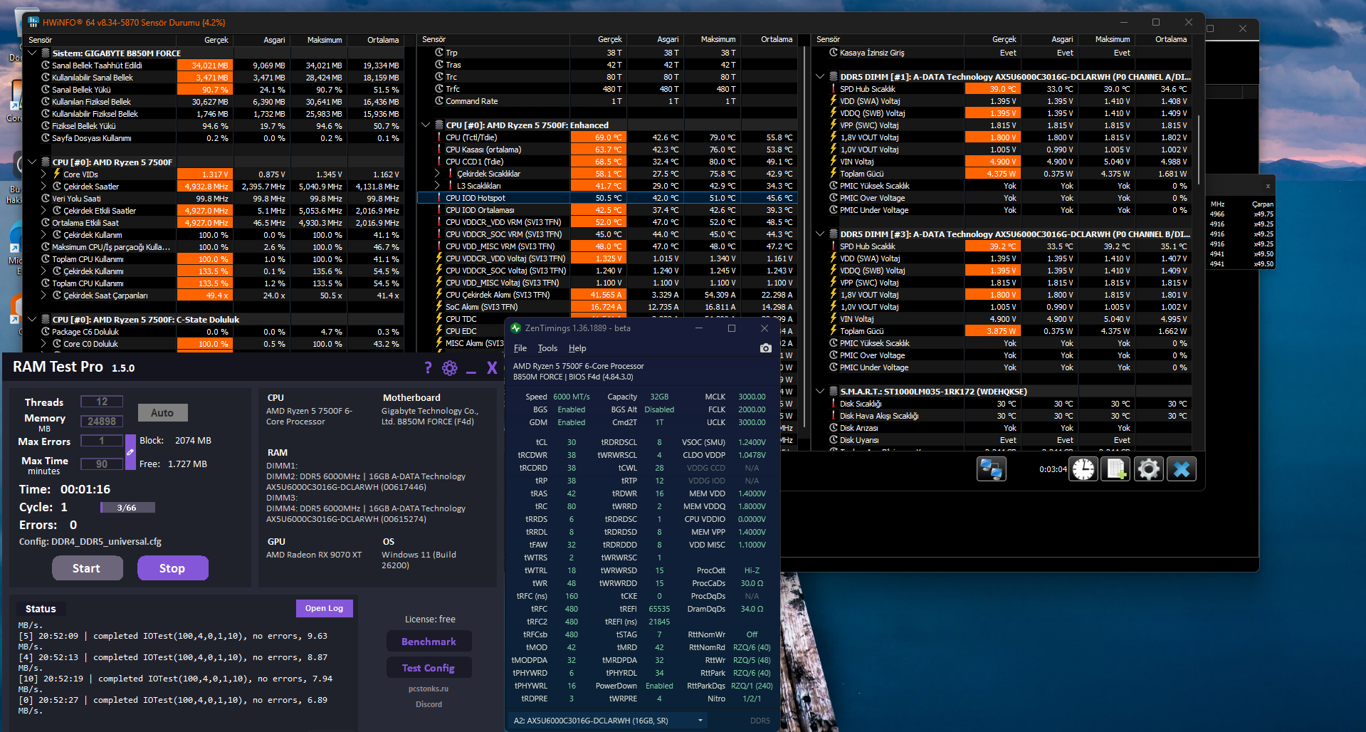The width and height of the screenshot is (1366, 732).
Task: Click the lightning icon beside Core VIDs
Action: click(x=57, y=174)
